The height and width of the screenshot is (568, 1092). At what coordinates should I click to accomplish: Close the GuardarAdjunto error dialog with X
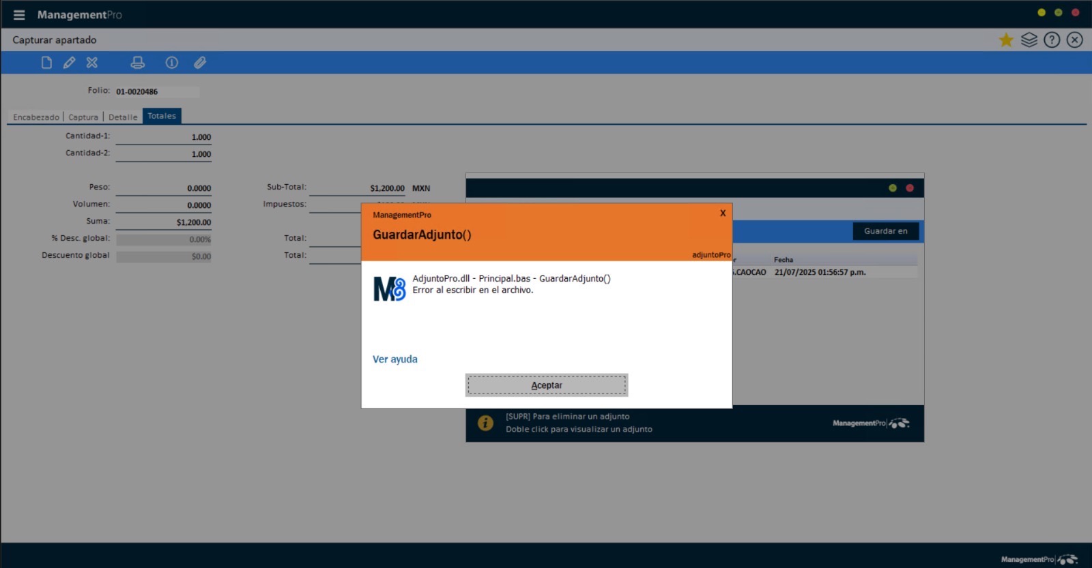point(723,213)
